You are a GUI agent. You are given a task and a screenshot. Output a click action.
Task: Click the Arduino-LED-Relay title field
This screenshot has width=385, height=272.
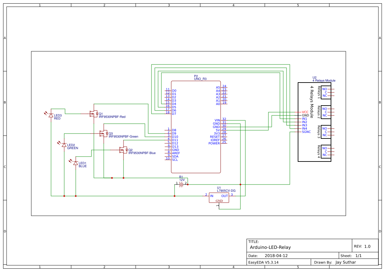tap(270, 247)
